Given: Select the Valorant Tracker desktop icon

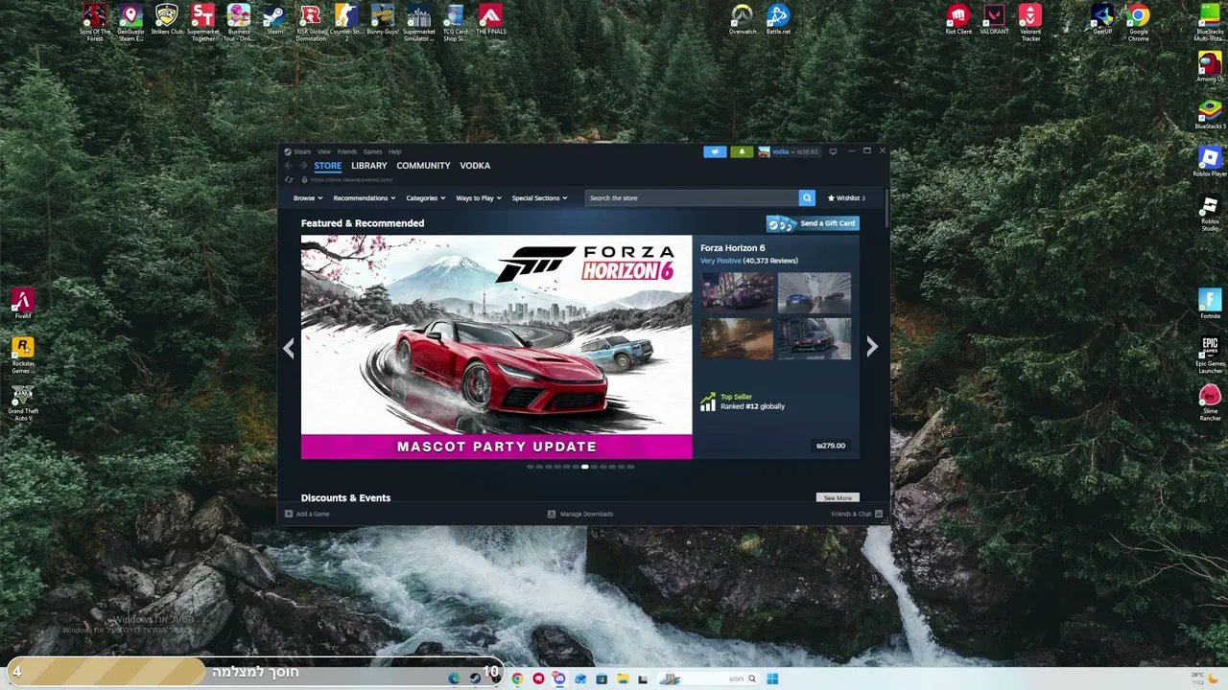Looking at the screenshot, I should (1030, 23).
